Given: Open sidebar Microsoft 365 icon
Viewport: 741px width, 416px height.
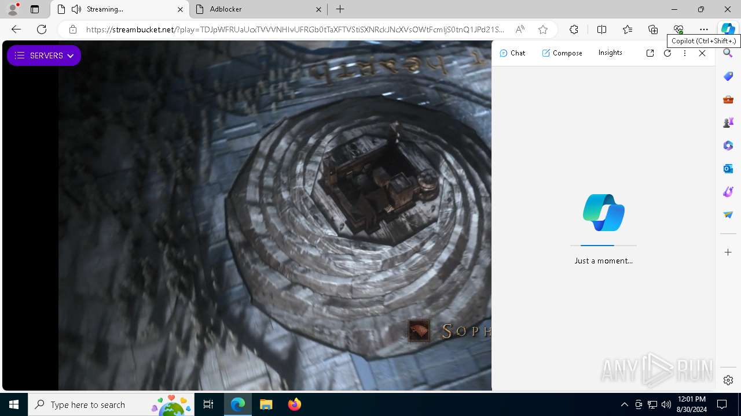Looking at the screenshot, I should click(x=728, y=146).
